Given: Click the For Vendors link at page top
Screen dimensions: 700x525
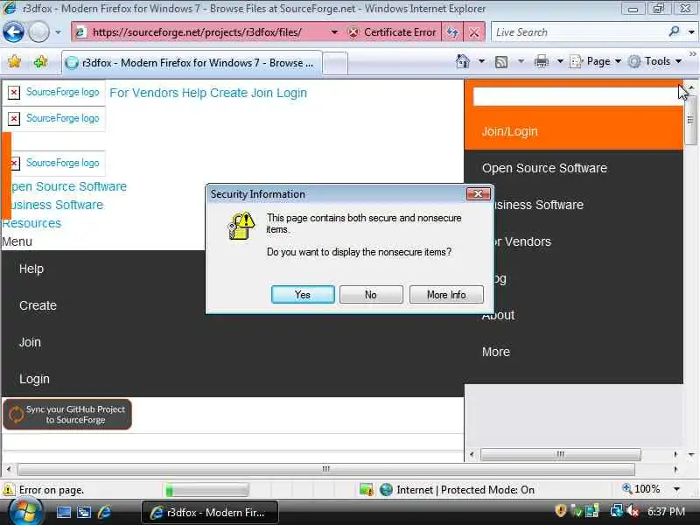Looking at the screenshot, I should point(143,93).
